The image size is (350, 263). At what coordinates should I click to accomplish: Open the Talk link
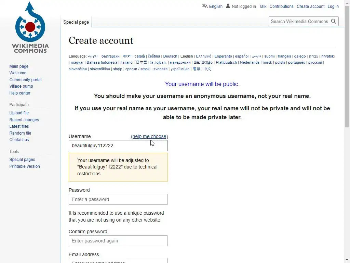click(x=262, y=7)
